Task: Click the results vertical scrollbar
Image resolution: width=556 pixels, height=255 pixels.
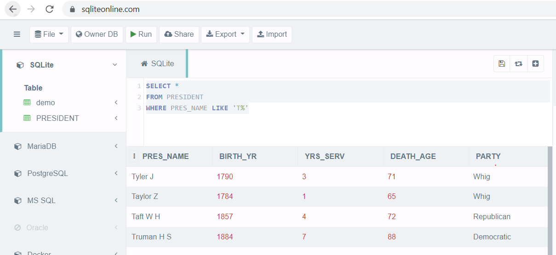Action: 550,201
